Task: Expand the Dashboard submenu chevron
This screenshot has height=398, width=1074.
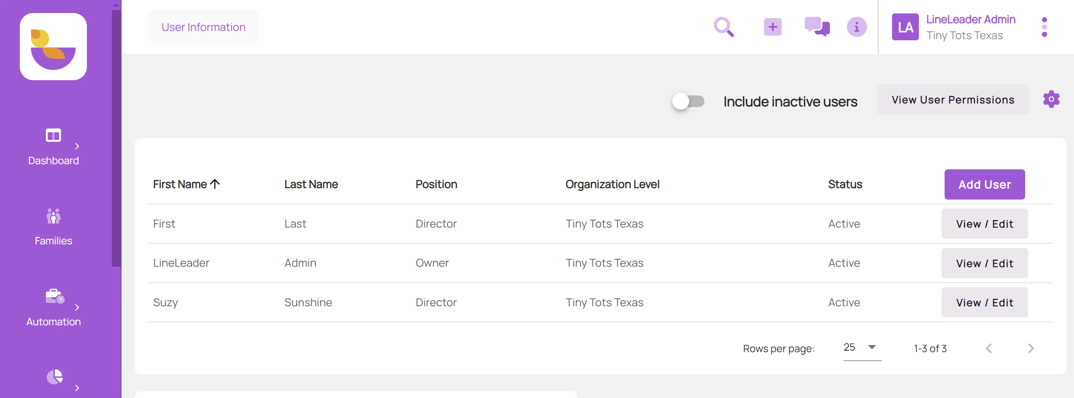Action: [77, 146]
